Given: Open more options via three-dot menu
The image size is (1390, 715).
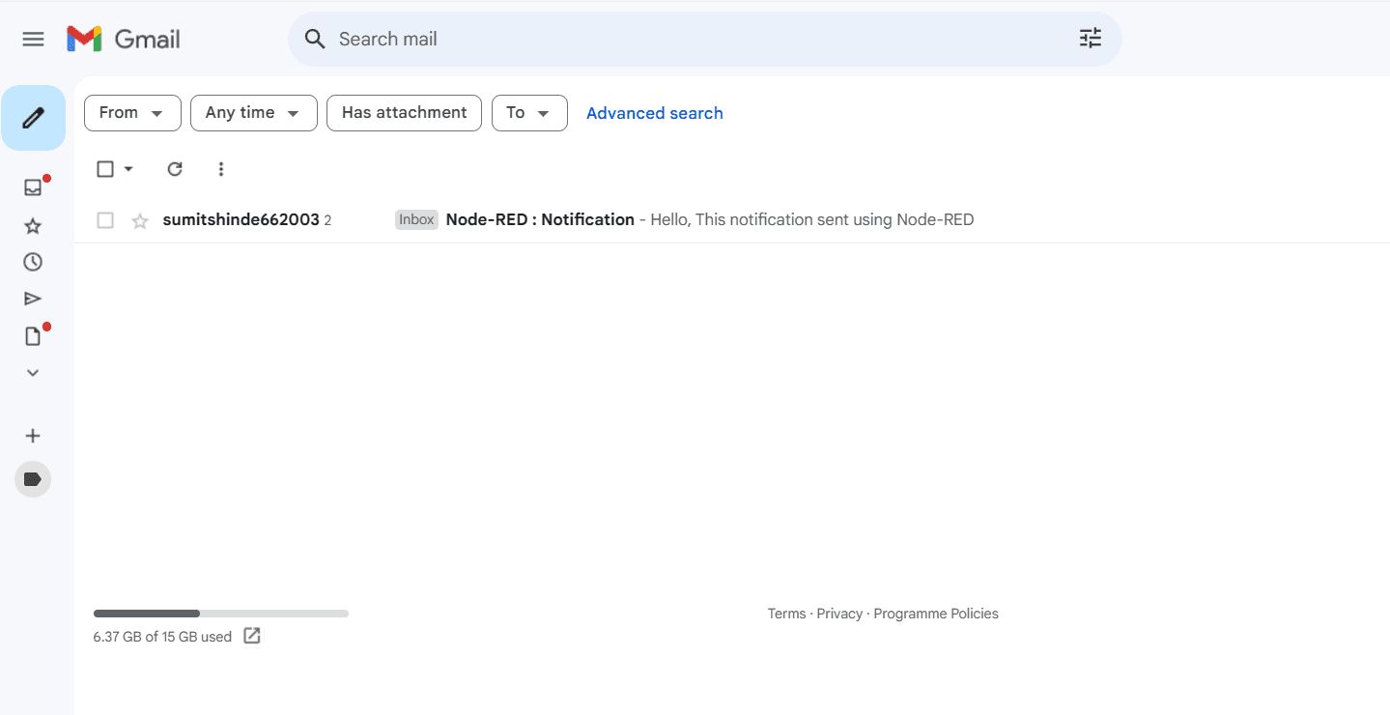Looking at the screenshot, I should [221, 168].
